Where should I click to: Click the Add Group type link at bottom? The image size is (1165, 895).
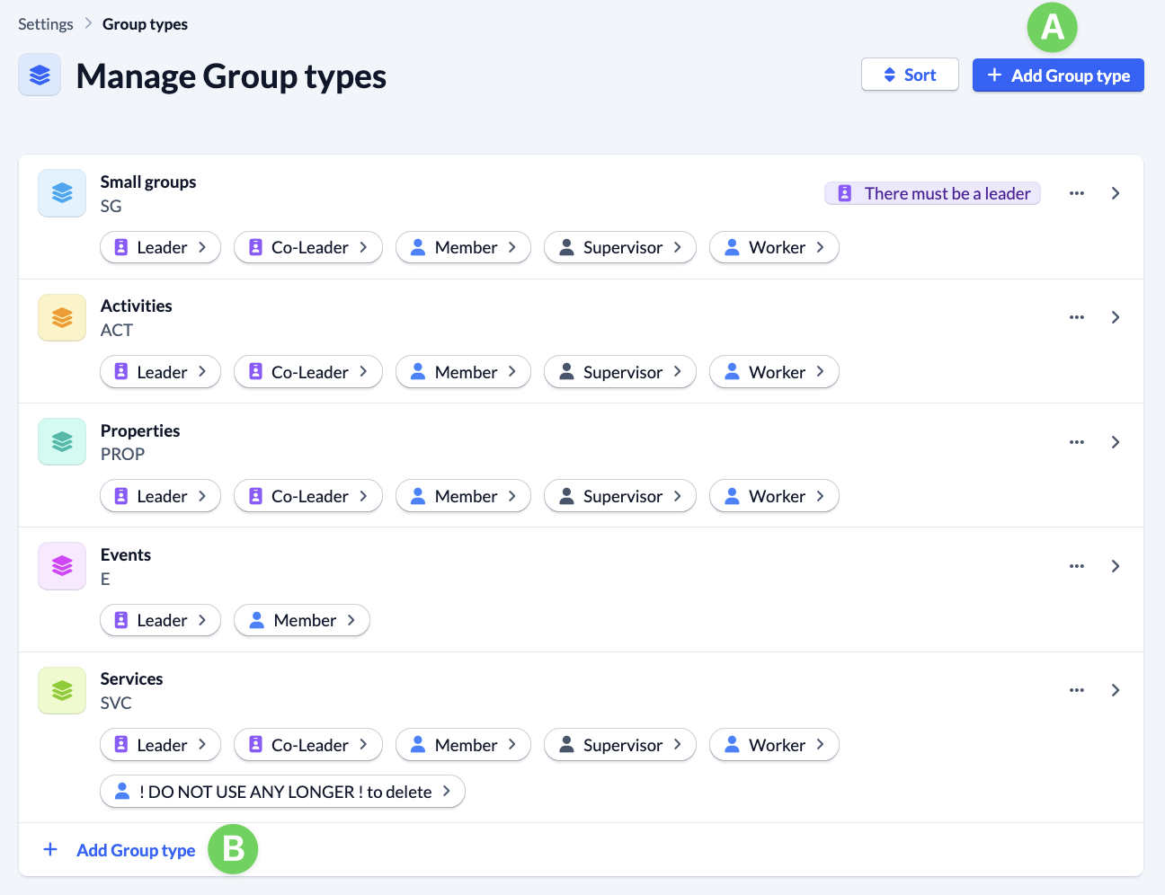(x=136, y=850)
